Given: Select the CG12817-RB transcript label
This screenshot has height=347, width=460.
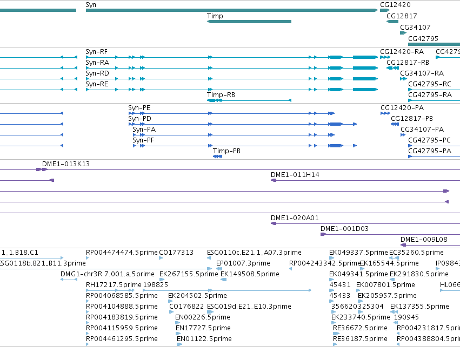Looking at the screenshot, I should point(408,63).
